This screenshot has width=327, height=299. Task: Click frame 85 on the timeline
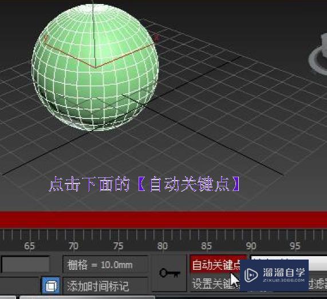(207, 246)
